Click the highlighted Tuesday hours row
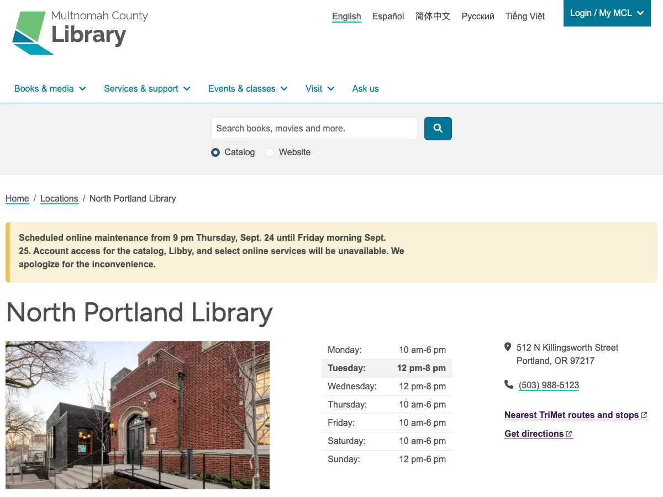 coord(387,368)
